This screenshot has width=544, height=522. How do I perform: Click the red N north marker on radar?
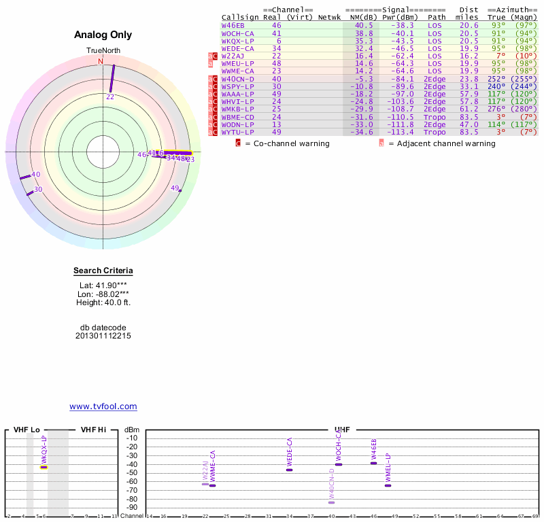pyautogui.click(x=101, y=61)
